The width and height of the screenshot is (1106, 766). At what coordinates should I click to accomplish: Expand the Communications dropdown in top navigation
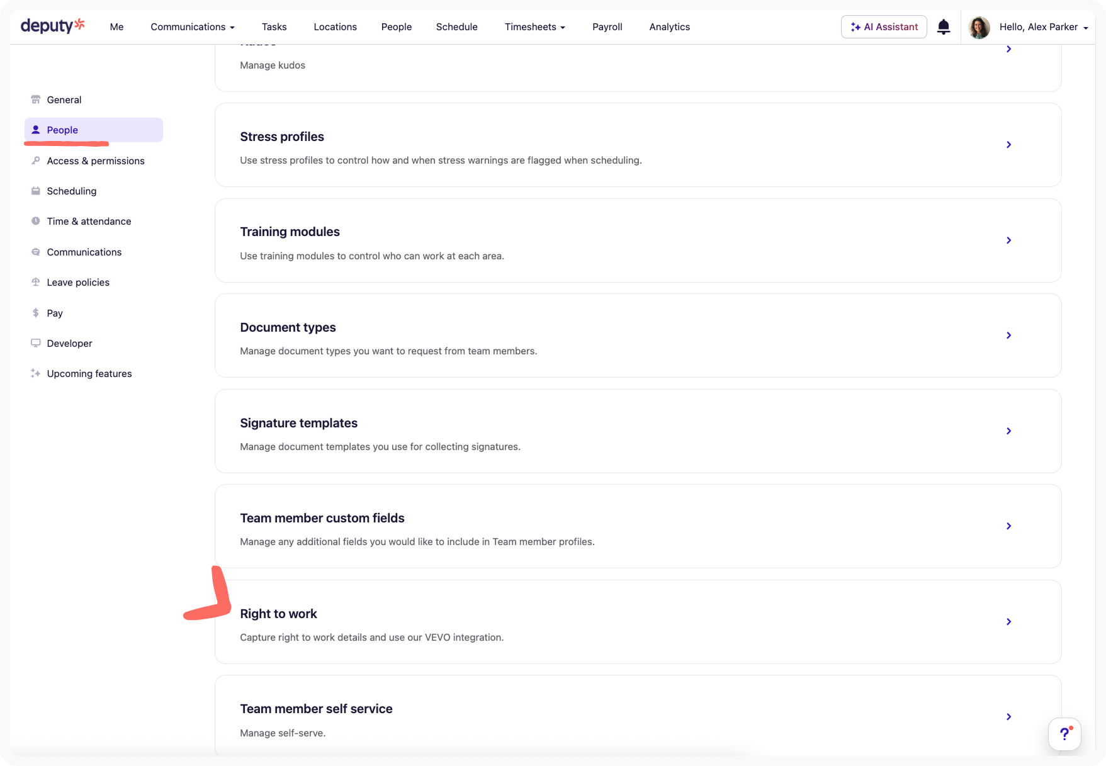pyautogui.click(x=193, y=26)
